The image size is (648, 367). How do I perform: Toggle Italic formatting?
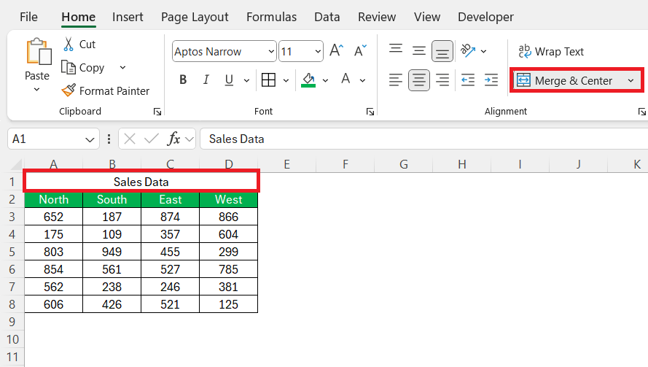[206, 80]
